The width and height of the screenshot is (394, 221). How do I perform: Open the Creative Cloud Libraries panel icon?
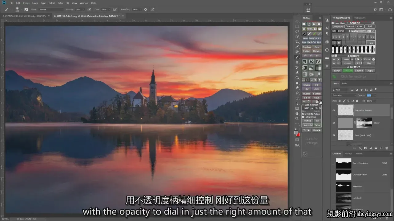pos(327,42)
